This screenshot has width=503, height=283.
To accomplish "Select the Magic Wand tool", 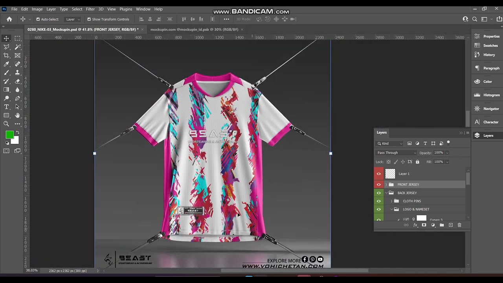I will (x=18, y=47).
